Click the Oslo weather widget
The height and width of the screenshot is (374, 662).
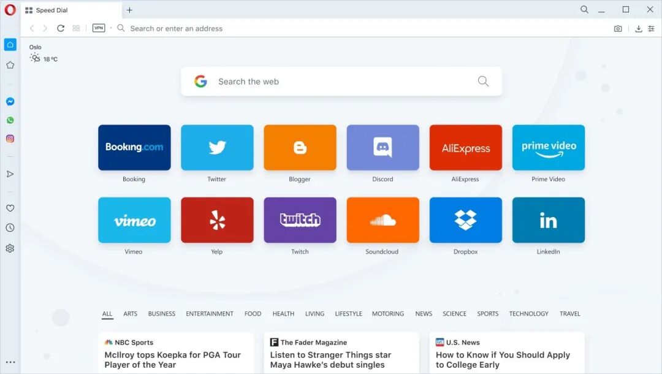(x=43, y=53)
